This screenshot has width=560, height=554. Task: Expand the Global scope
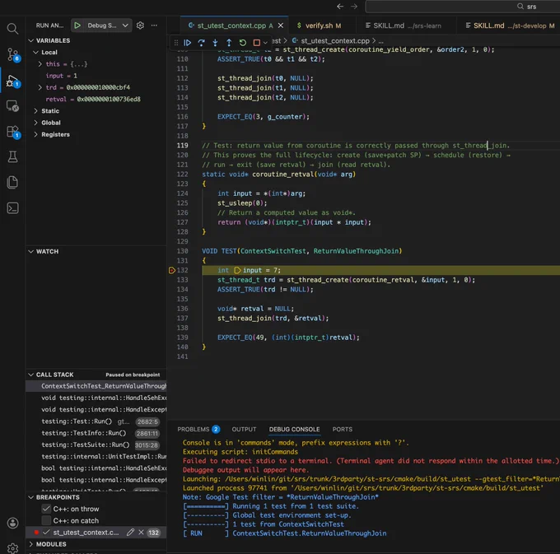pyautogui.click(x=35, y=123)
